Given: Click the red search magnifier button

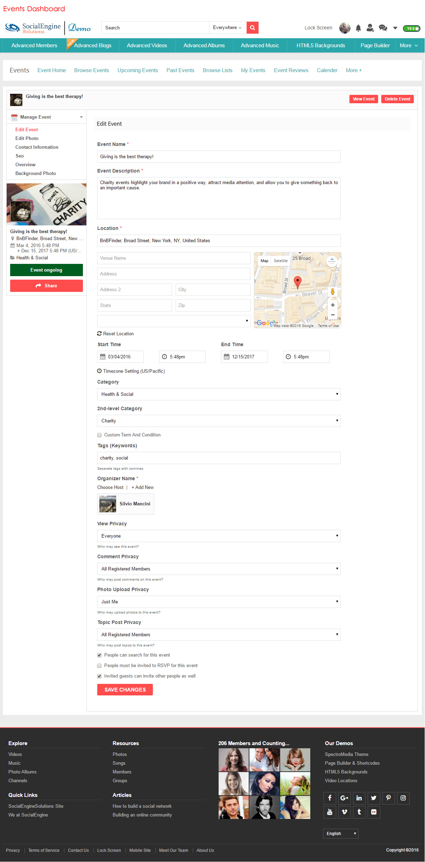Looking at the screenshot, I should [x=252, y=28].
